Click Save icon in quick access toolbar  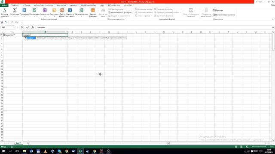click(x=2, y=22)
